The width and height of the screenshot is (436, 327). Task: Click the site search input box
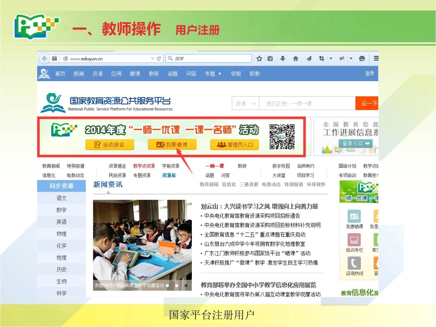[x=307, y=104]
